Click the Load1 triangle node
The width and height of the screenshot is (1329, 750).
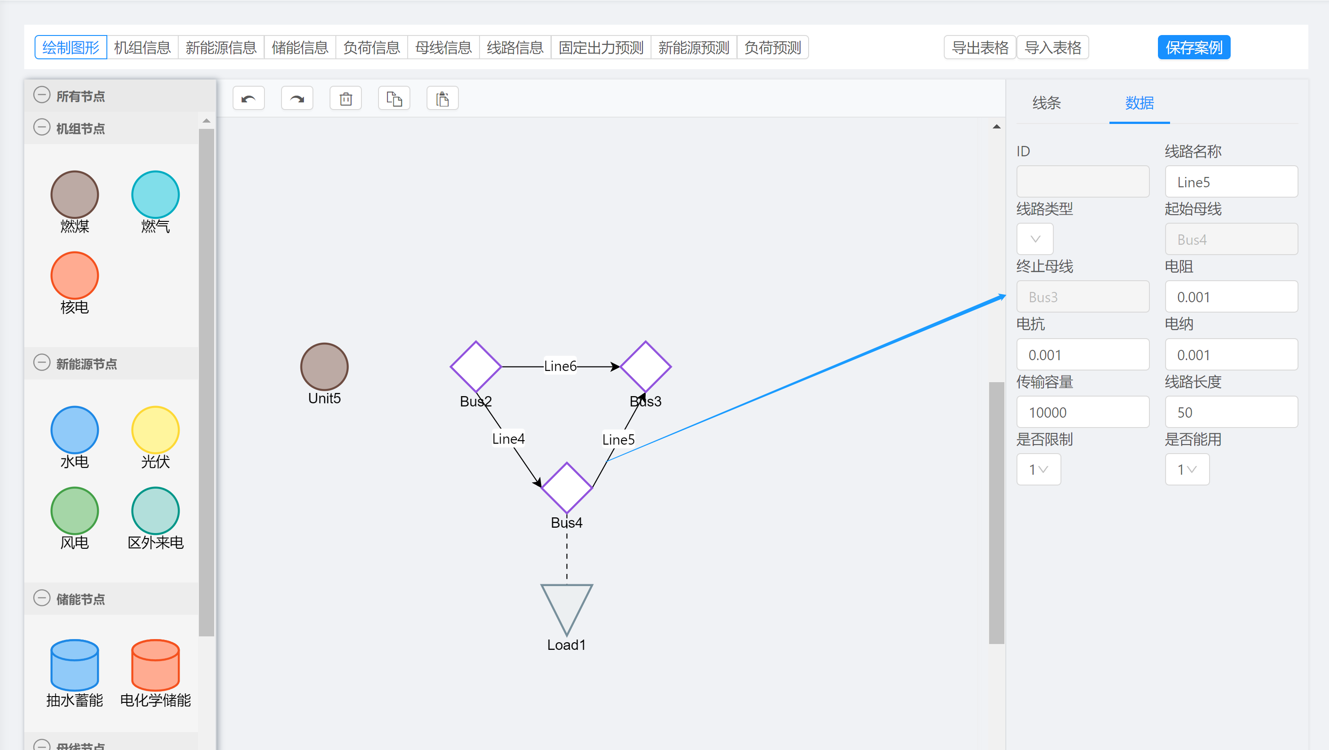[567, 606]
